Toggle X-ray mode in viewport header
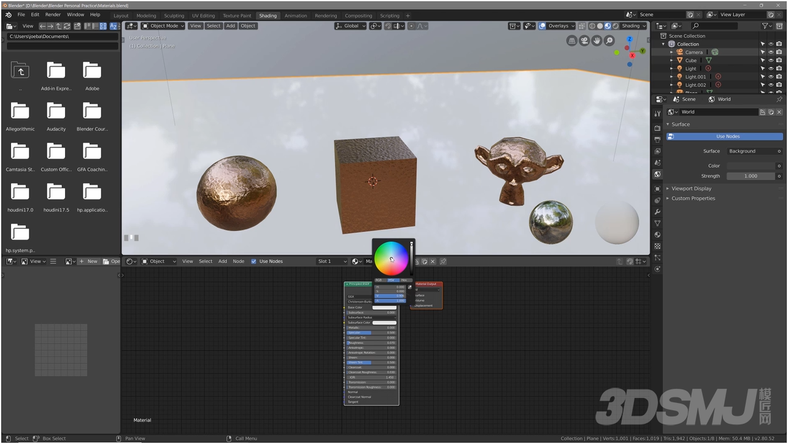The height and width of the screenshot is (444, 788). pyautogui.click(x=582, y=26)
